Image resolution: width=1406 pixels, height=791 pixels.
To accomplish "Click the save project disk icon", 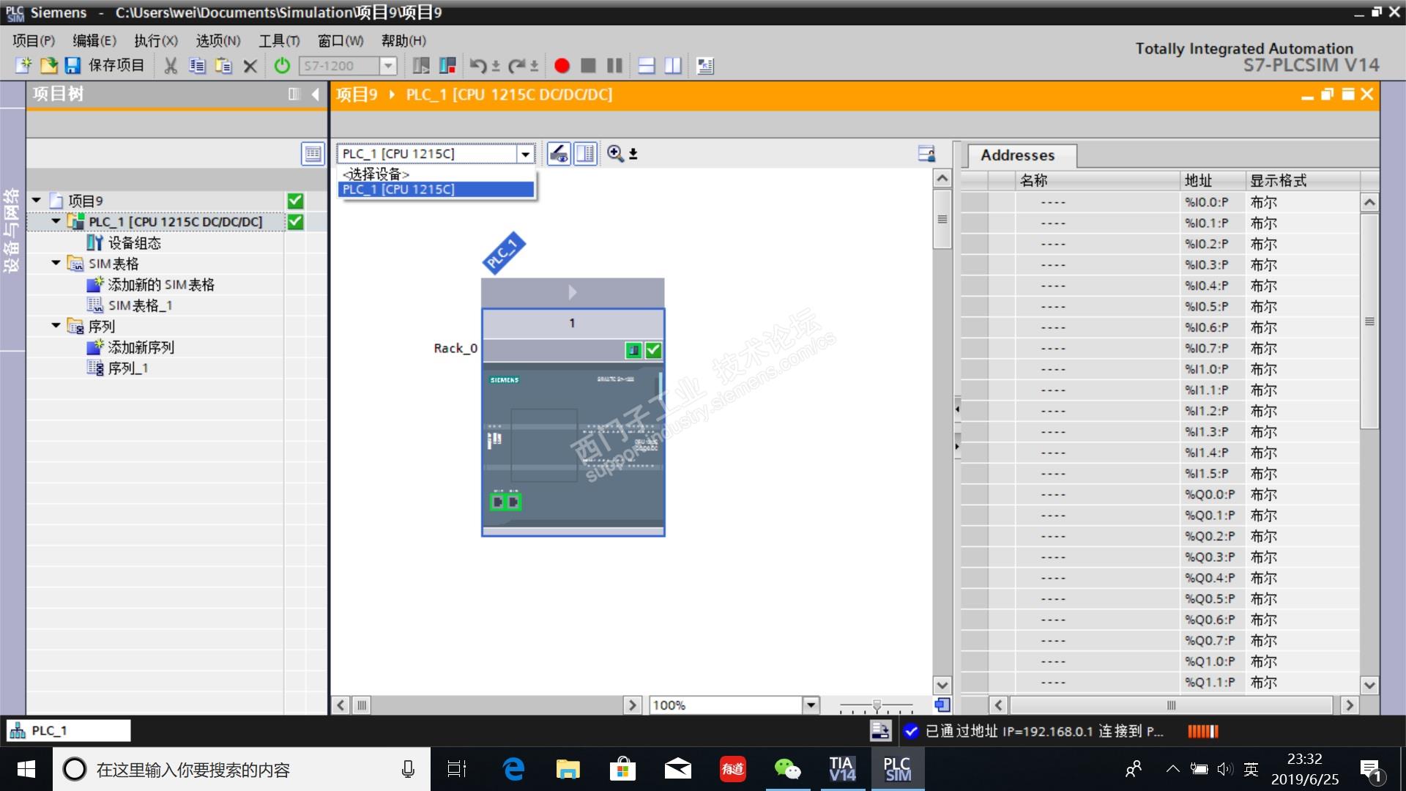I will [72, 66].
